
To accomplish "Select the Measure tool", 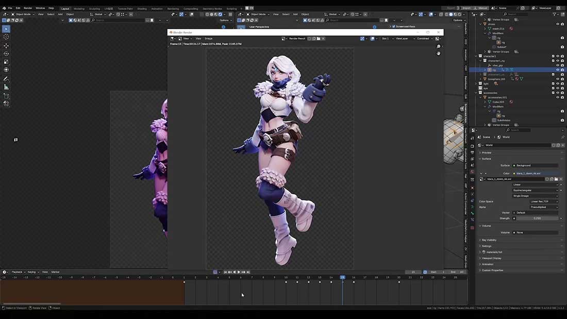I will click(6, 87).
